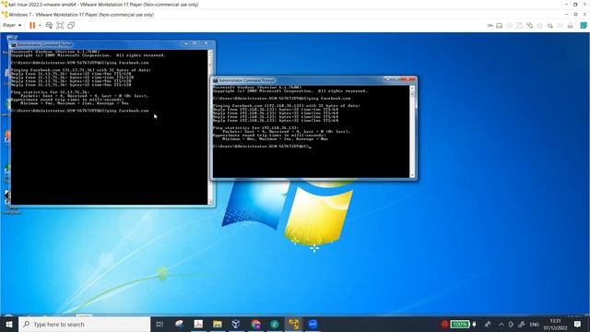
Task: Open the green taskbar app icon
Action: tap(275, 324)
